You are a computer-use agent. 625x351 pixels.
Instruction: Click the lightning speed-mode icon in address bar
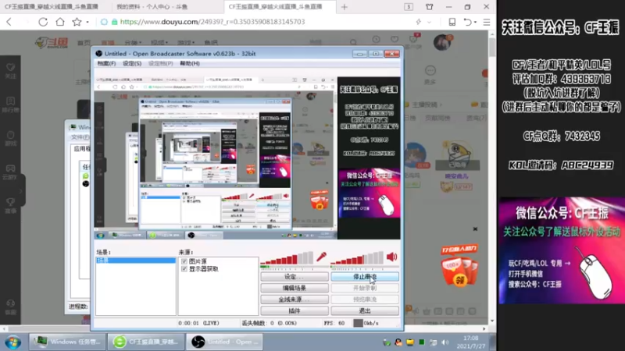pyautogui.click(x=419, y=22)
